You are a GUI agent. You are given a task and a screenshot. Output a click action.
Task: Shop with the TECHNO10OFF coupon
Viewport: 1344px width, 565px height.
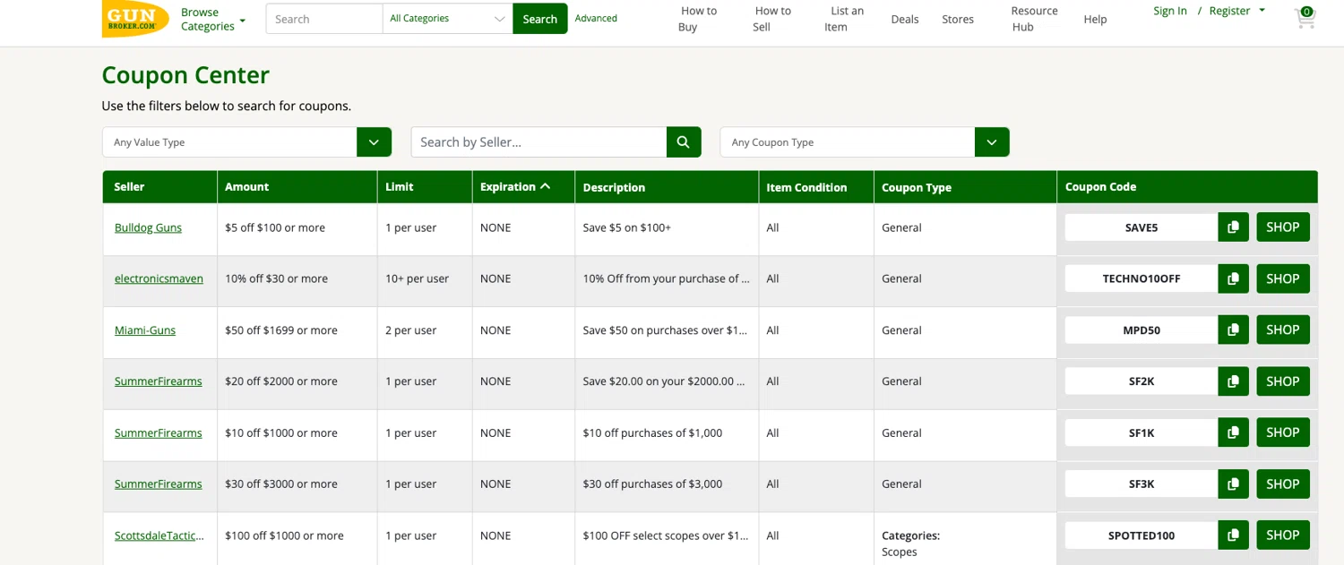tap(1283, 278)
